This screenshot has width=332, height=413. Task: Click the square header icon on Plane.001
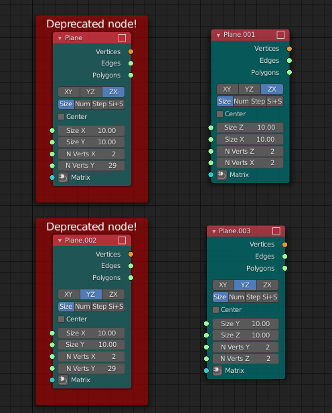(x=280, y=35)
